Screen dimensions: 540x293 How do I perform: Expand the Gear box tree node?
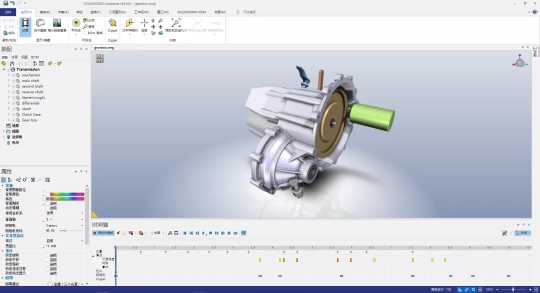pyautogui.click(x=9, y=120)
